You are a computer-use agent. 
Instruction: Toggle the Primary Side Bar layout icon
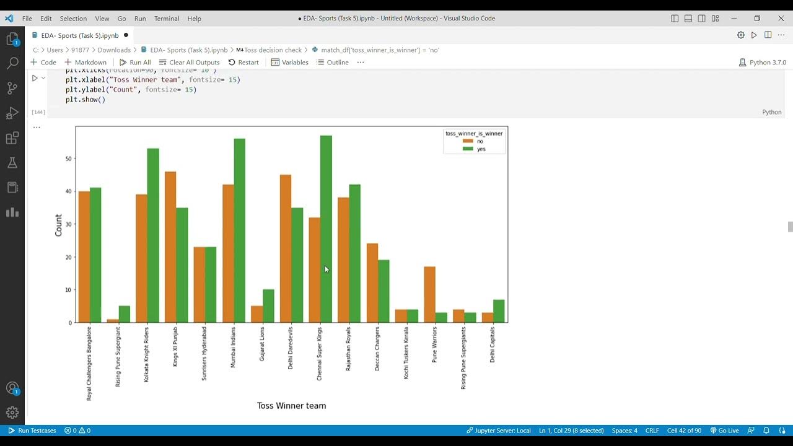pyautogui.click(x=675, y=19)
